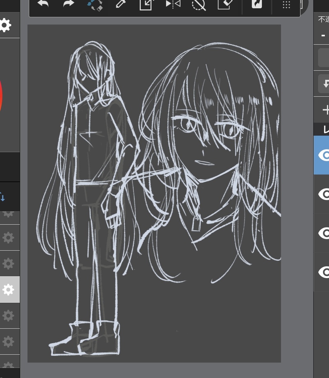Undo the last stroke
The image size is (329, 378).
click(x=43, y=4)
